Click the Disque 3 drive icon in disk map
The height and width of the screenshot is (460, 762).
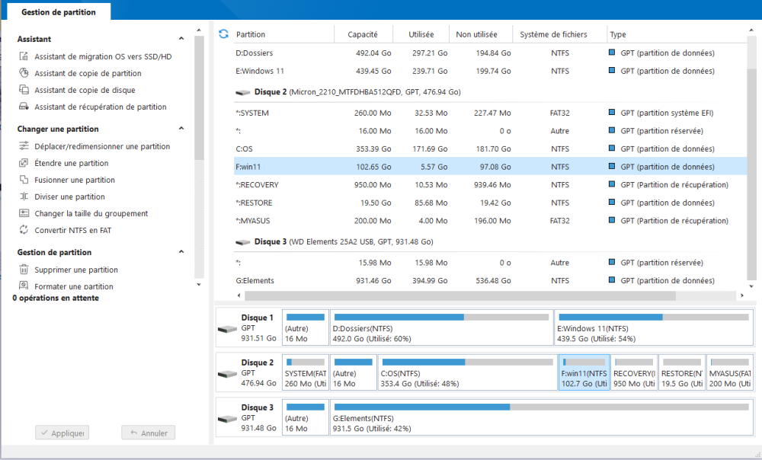point(227,419)
